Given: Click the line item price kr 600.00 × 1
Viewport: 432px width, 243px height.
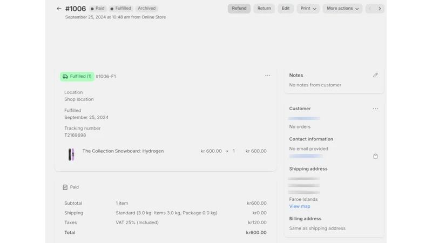Looking at the screenshot, I should (218, 151).
